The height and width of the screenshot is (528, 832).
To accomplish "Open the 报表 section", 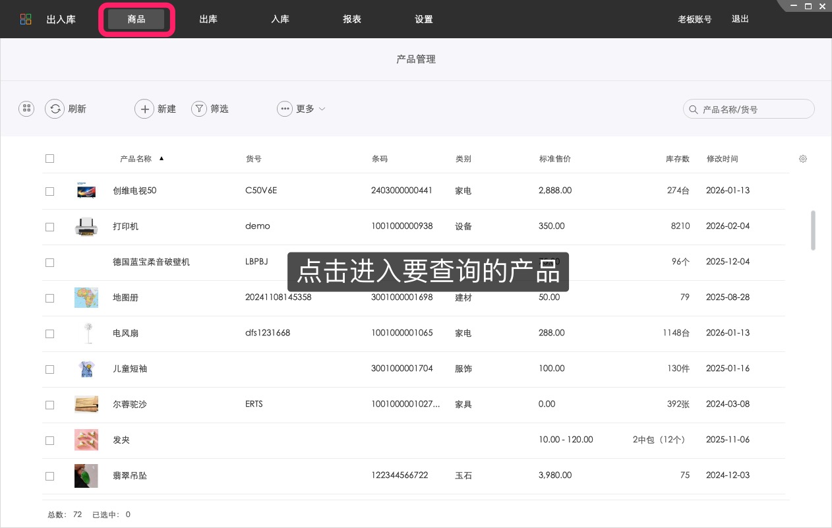I will point(352,19).
